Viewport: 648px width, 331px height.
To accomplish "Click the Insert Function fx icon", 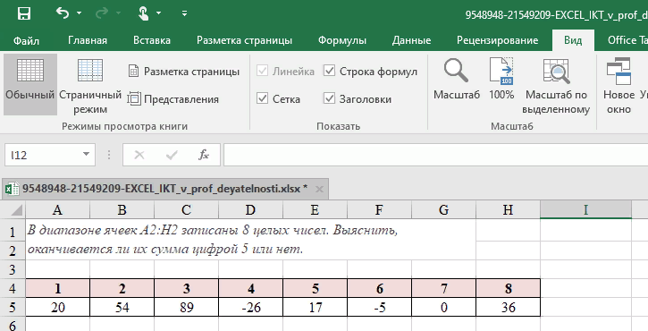I will pyautogui.click(x=204, y=155).
